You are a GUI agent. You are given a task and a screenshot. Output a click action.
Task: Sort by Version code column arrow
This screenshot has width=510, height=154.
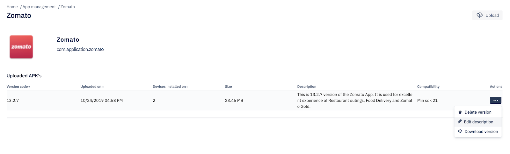(29, 87)
